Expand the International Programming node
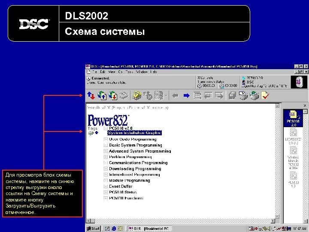 point(106,174)
